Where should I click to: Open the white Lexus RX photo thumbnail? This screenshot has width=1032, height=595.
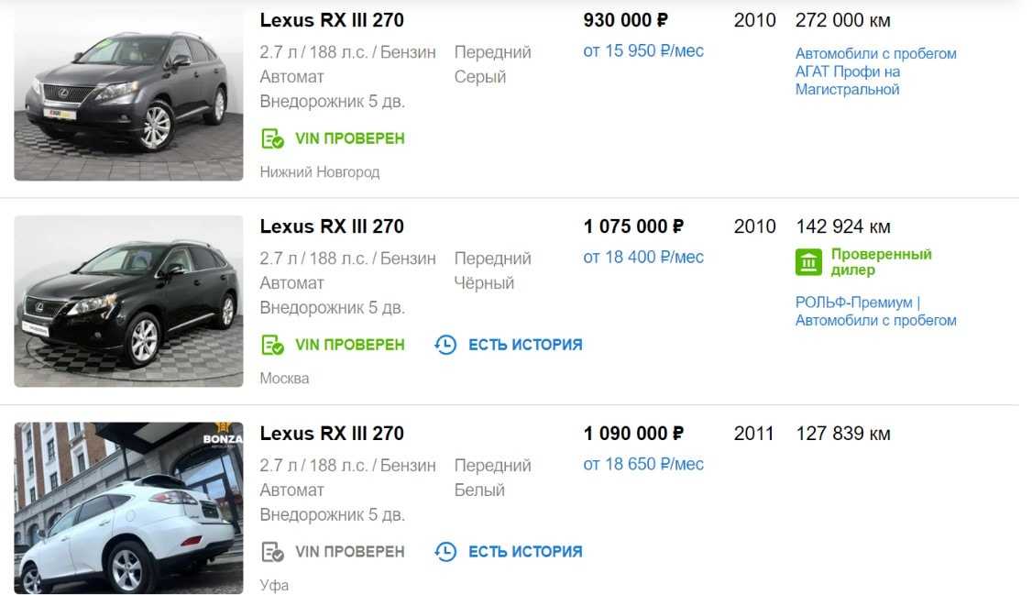click(x=128, y=508)
